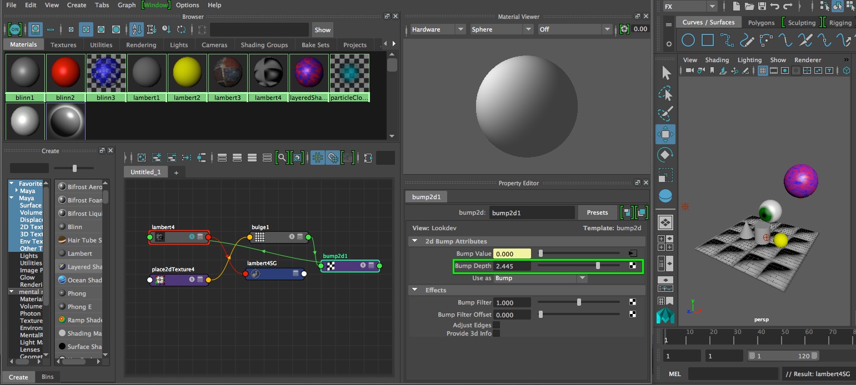Select the arrow Select tool
The image size is (856, 385).
665,73
